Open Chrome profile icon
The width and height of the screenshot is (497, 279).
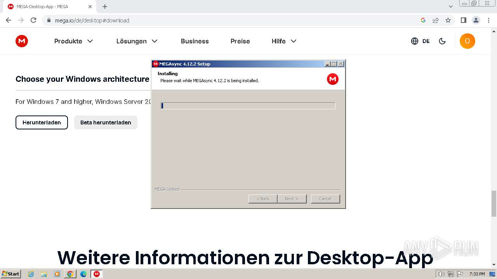point(476,20)
